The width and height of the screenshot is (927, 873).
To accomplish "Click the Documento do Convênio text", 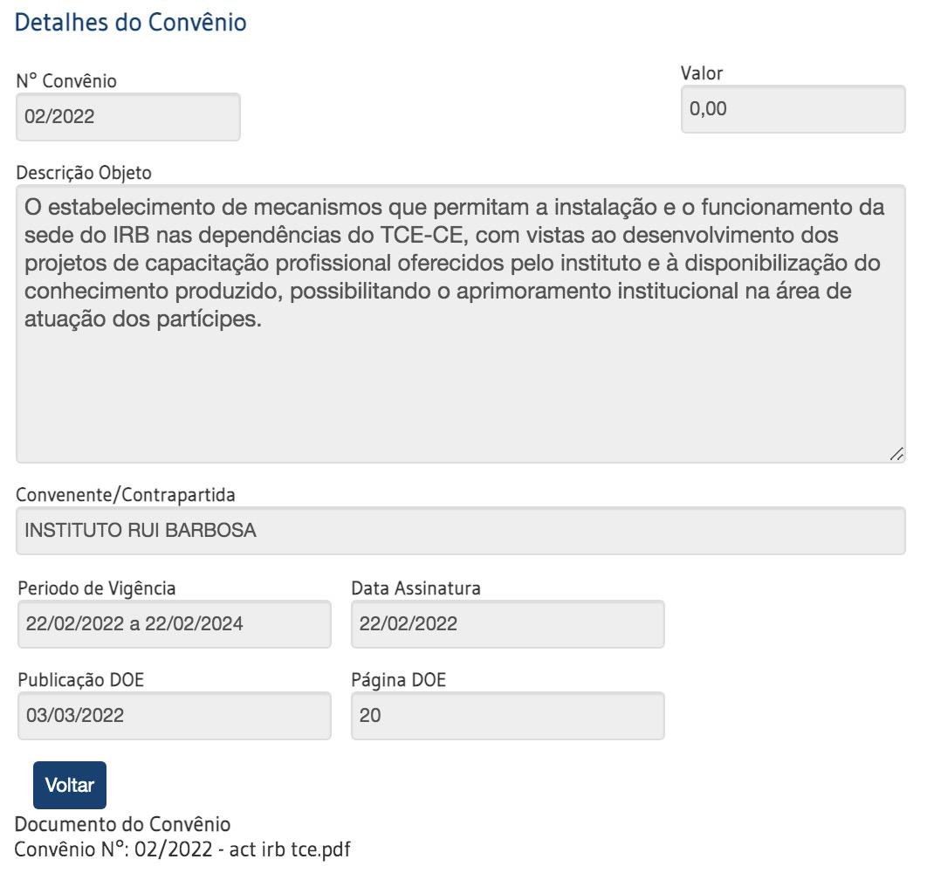I will click(122, 824).
